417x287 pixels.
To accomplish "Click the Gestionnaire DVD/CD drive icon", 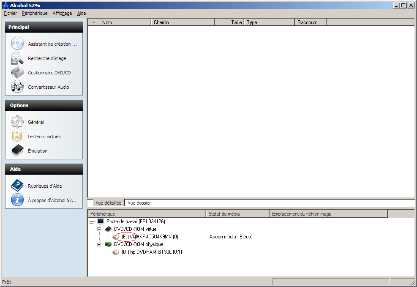I will pos(17,72).
